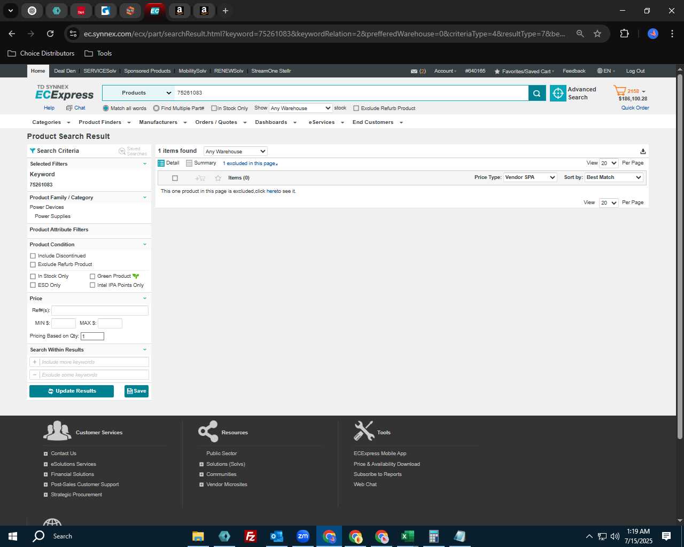Open Show Any Warehouse dropdown
This screenshot has width=684, height=547.
point(300,108)
